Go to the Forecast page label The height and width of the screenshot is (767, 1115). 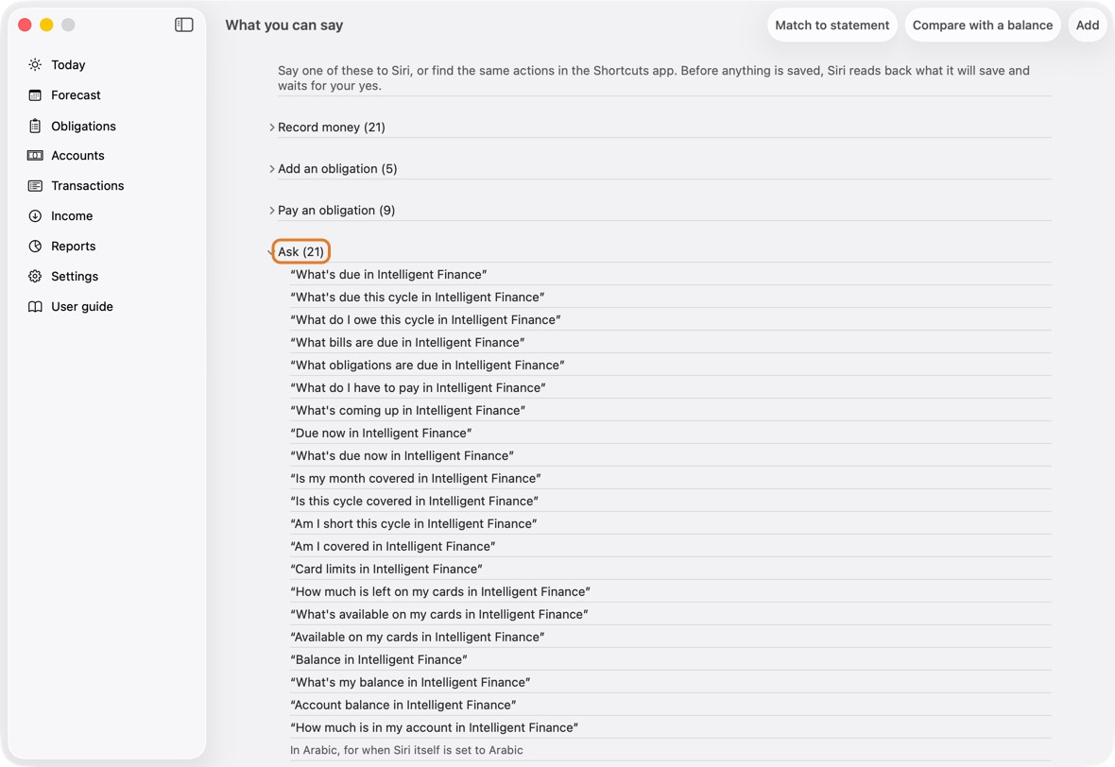click(x=77, y=95)
